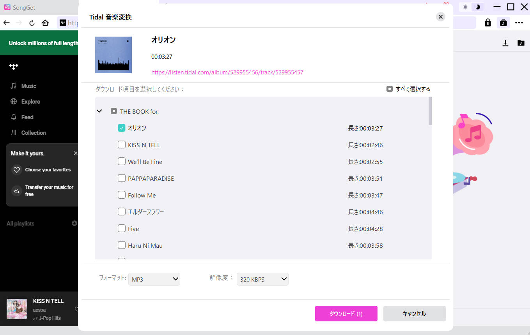The height and width of the screenshot is (335, 530).
Task: Click the オリオン album cover thumbnail
Action: (113, 55)
